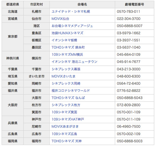This screenshot has width=155, height=146.
Task: Click the 広島県 prefecture cell
Action: pos(13,134)
